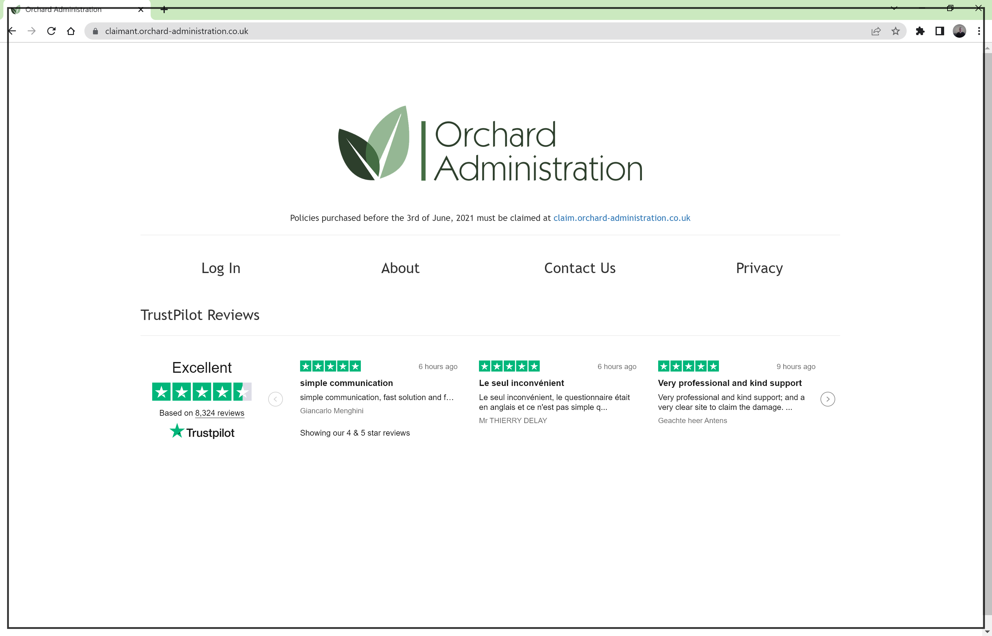Image resolution: width=992 pixels, height=636 pixels.
Task: Toggle the browser side panel icon
Action: point(940,31)
